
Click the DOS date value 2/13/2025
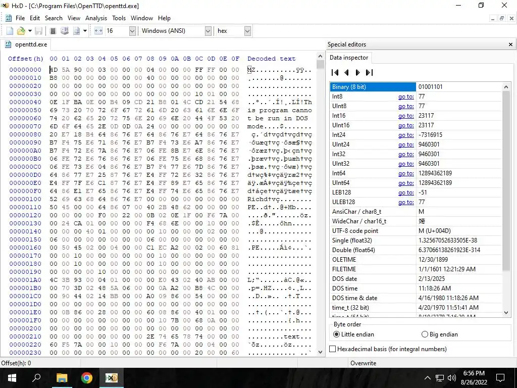point(432,279)
